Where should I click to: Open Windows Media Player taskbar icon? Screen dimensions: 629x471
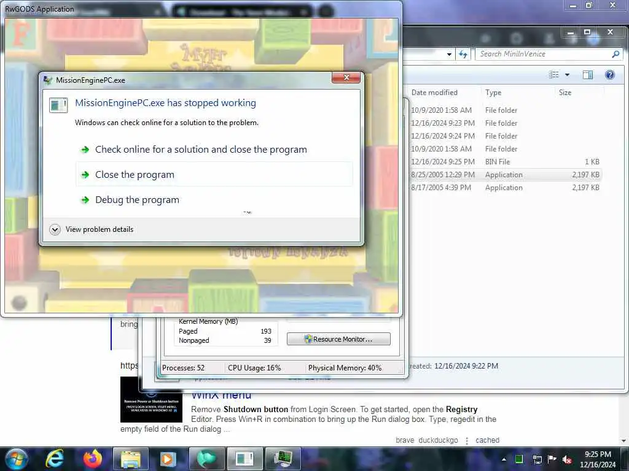[x=168, y=459]
